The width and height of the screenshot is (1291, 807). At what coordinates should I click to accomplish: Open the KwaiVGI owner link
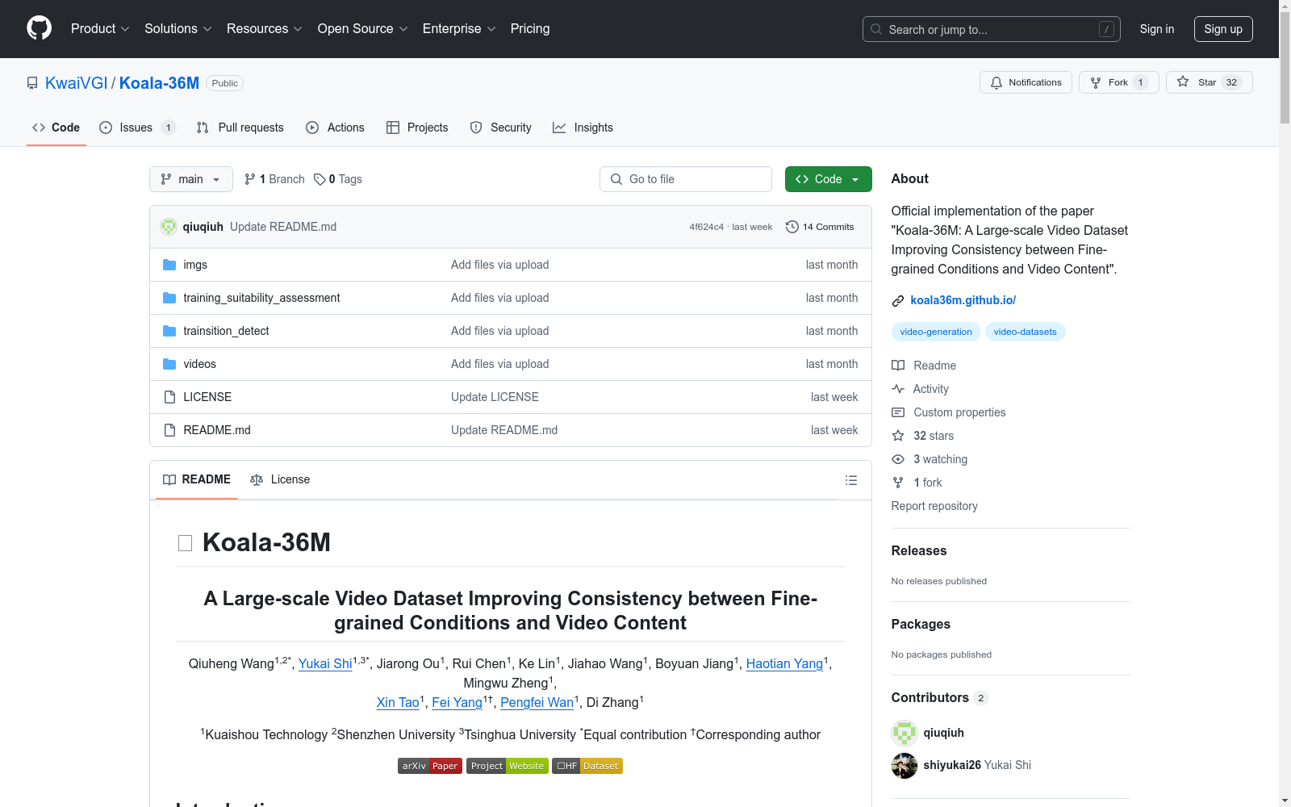(76, 83)
